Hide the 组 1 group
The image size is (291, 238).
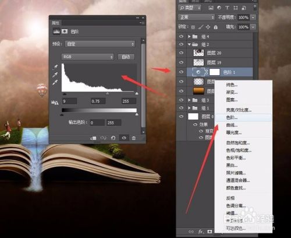point(181,108)
